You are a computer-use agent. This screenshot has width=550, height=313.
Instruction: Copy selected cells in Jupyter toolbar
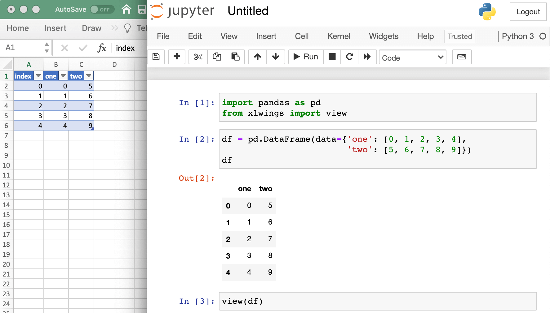pos(217,57)
